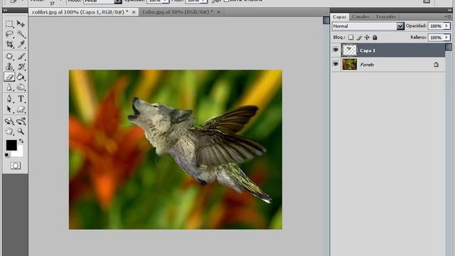455x256 pixels.
Task: Switch to the Capas tab
Action: pos(339,17)
